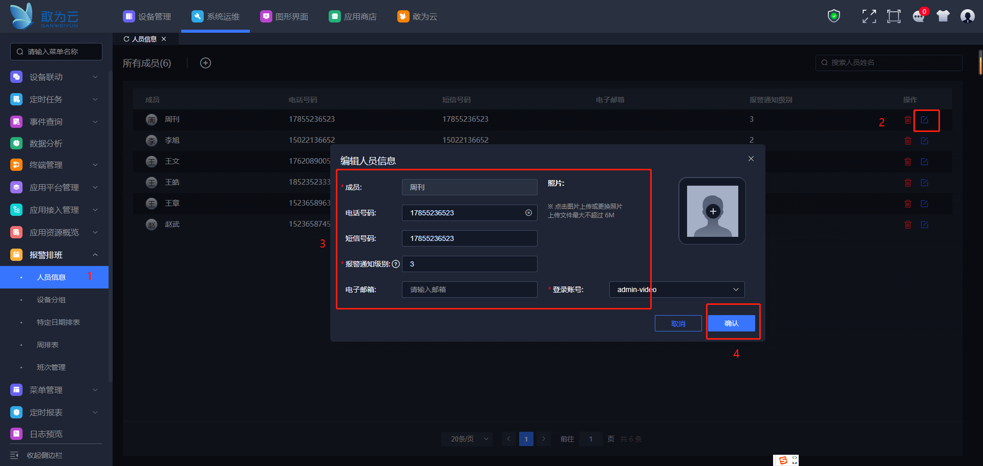Viewport: 983px width, 466px height.
Task: Open the theme skin shirt icon
Action: 943,16
